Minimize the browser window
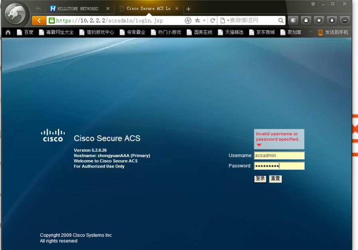Viewport: 358px width, 250px height. coord(323,4)
